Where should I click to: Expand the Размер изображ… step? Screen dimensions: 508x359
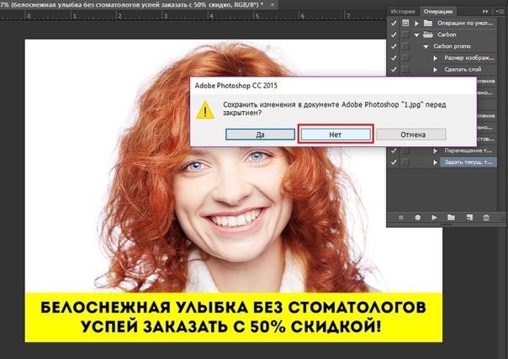[435, 58]
